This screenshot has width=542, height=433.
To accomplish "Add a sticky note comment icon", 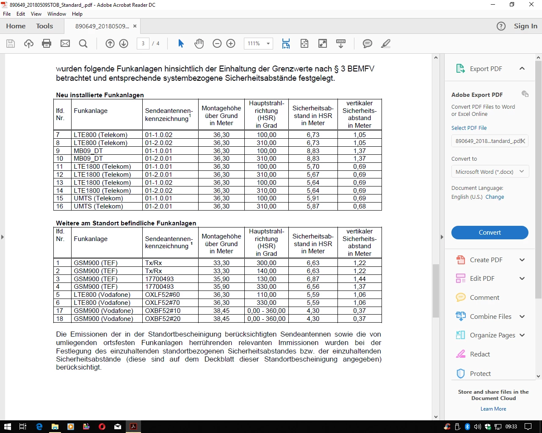I will 368,44.
